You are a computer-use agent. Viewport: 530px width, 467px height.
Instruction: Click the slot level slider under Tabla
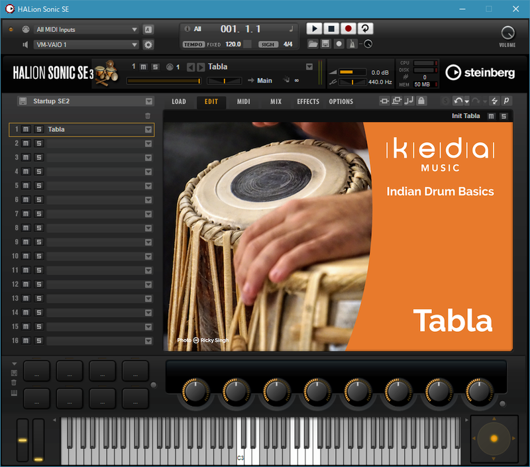(x=164, y=81)
